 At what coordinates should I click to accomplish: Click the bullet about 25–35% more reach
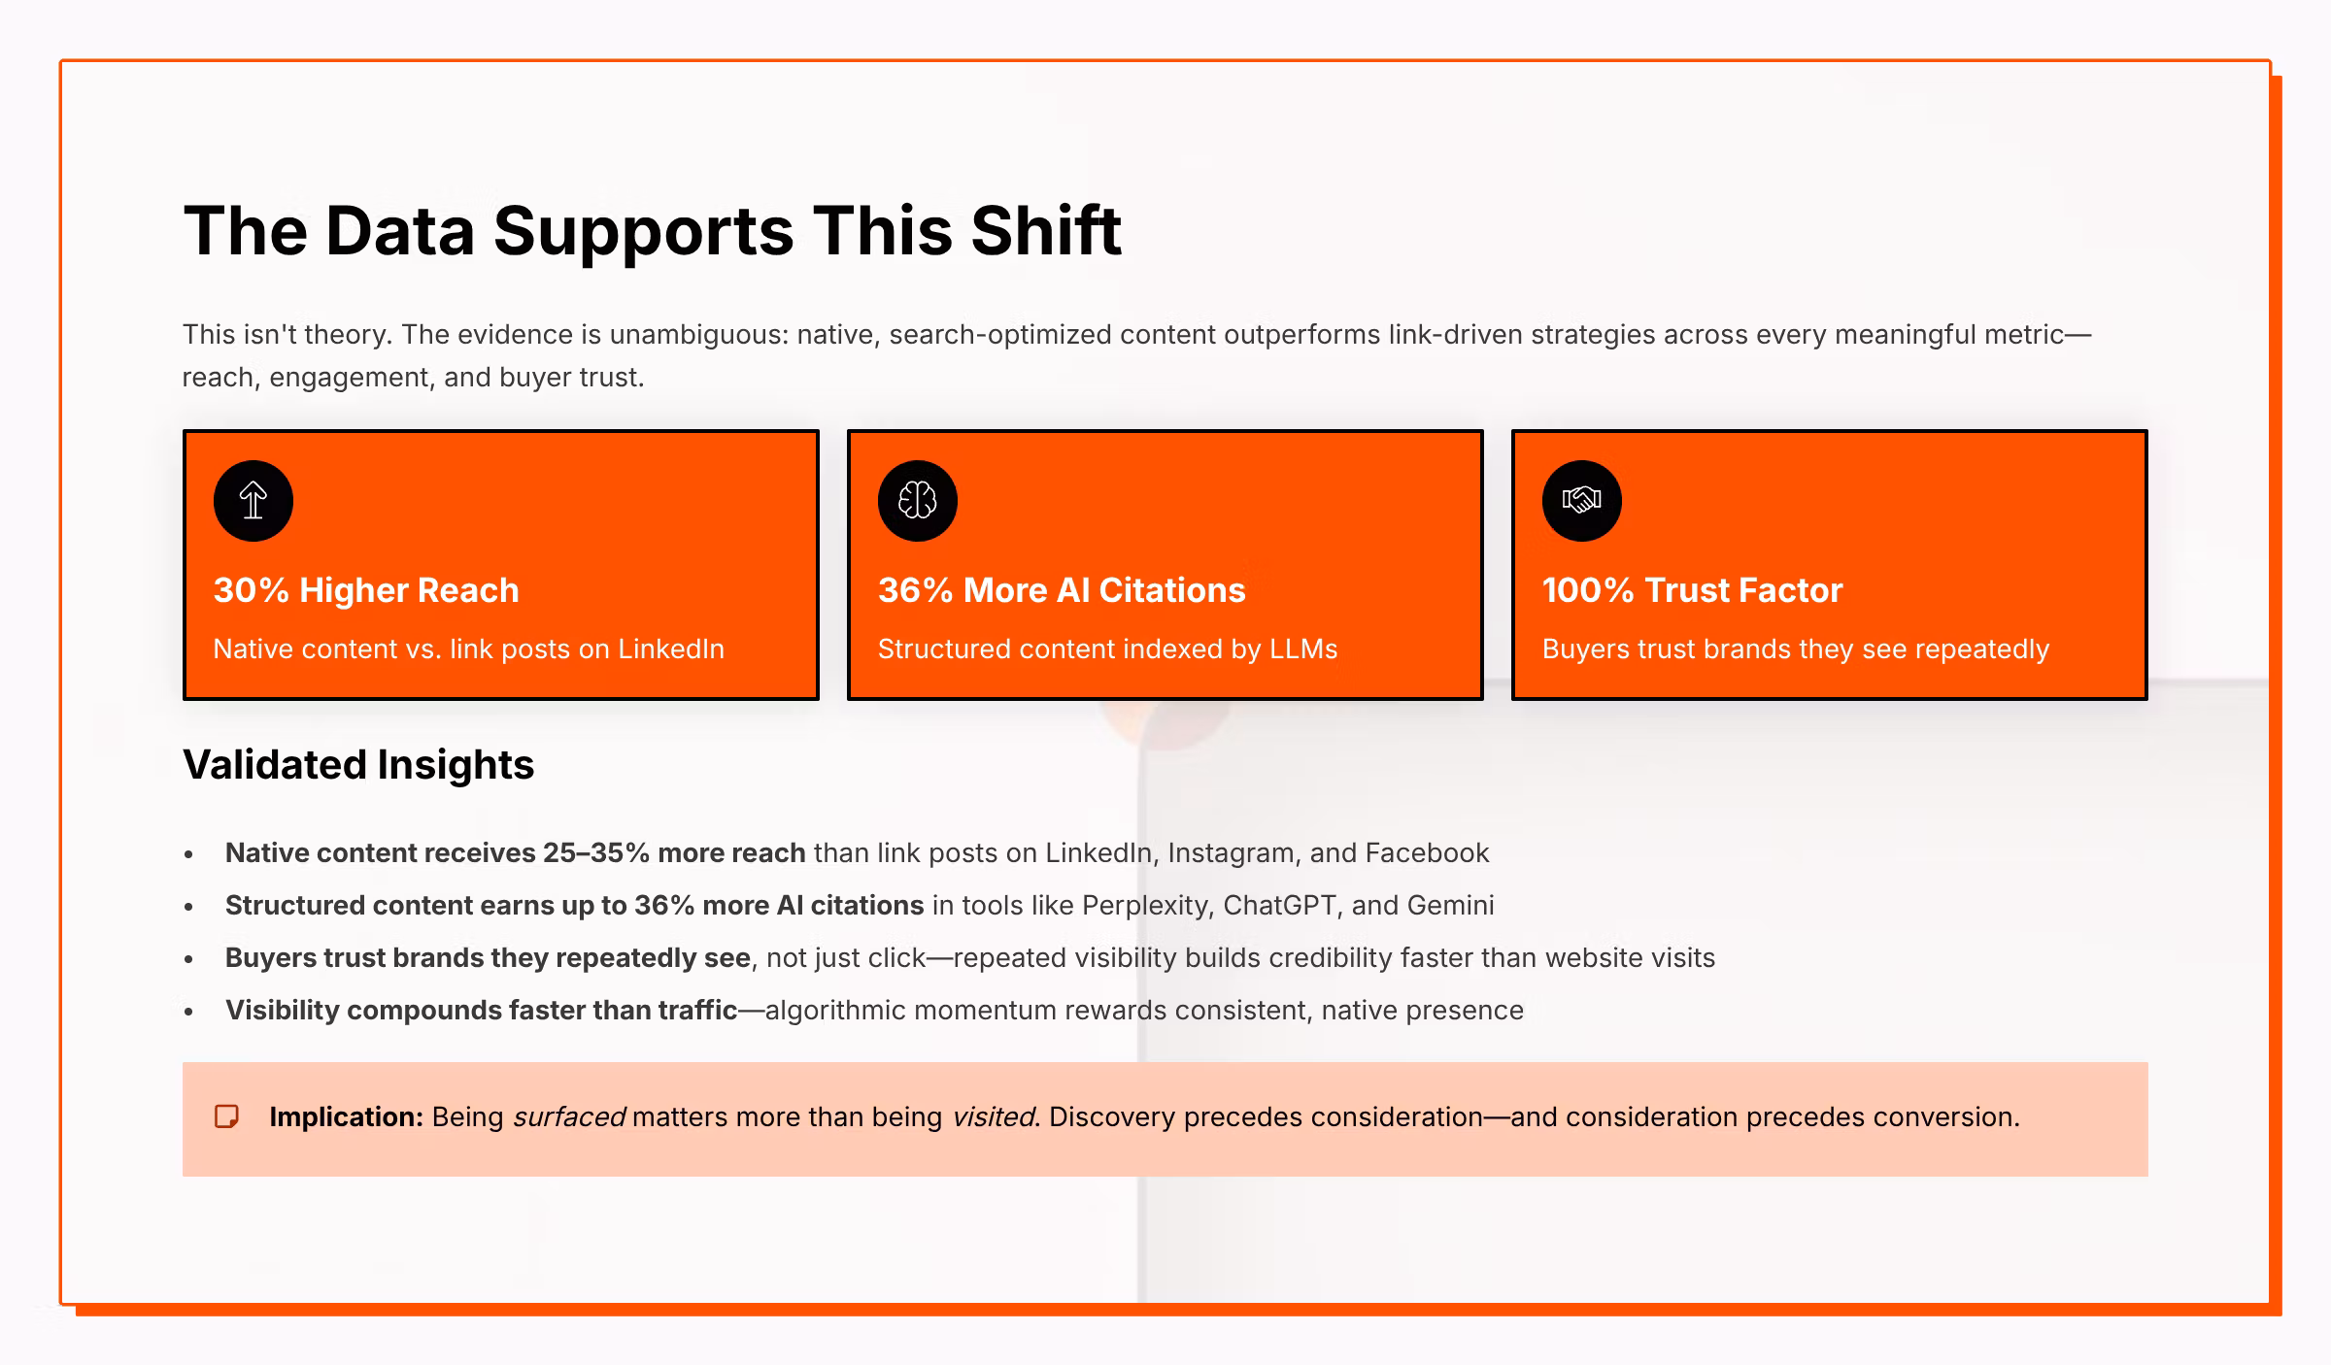point(856,852)
